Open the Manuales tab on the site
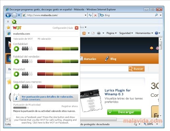The width and height of the screenshot is (170, 131). [88, 59]
